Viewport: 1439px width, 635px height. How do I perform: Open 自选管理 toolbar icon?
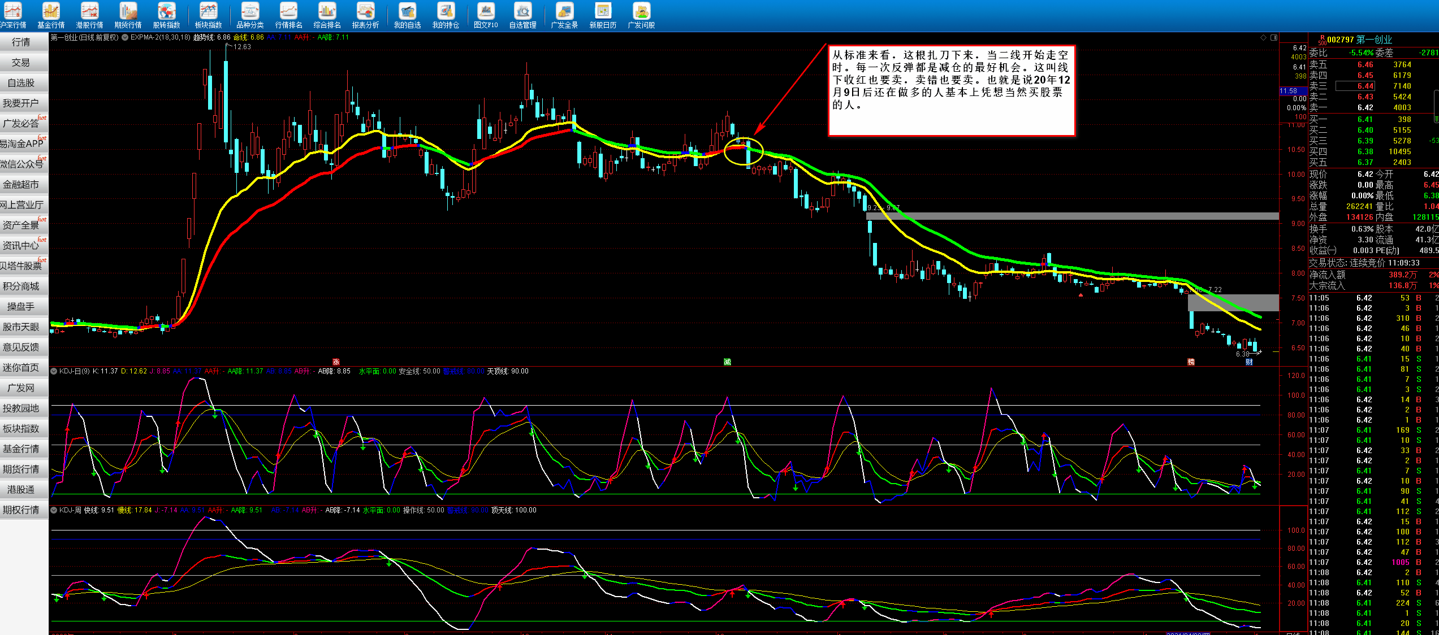click(x=522, y=15)
